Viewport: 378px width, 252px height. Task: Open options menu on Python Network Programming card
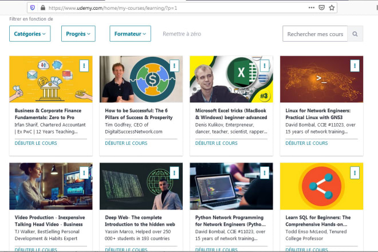point(265,173)
